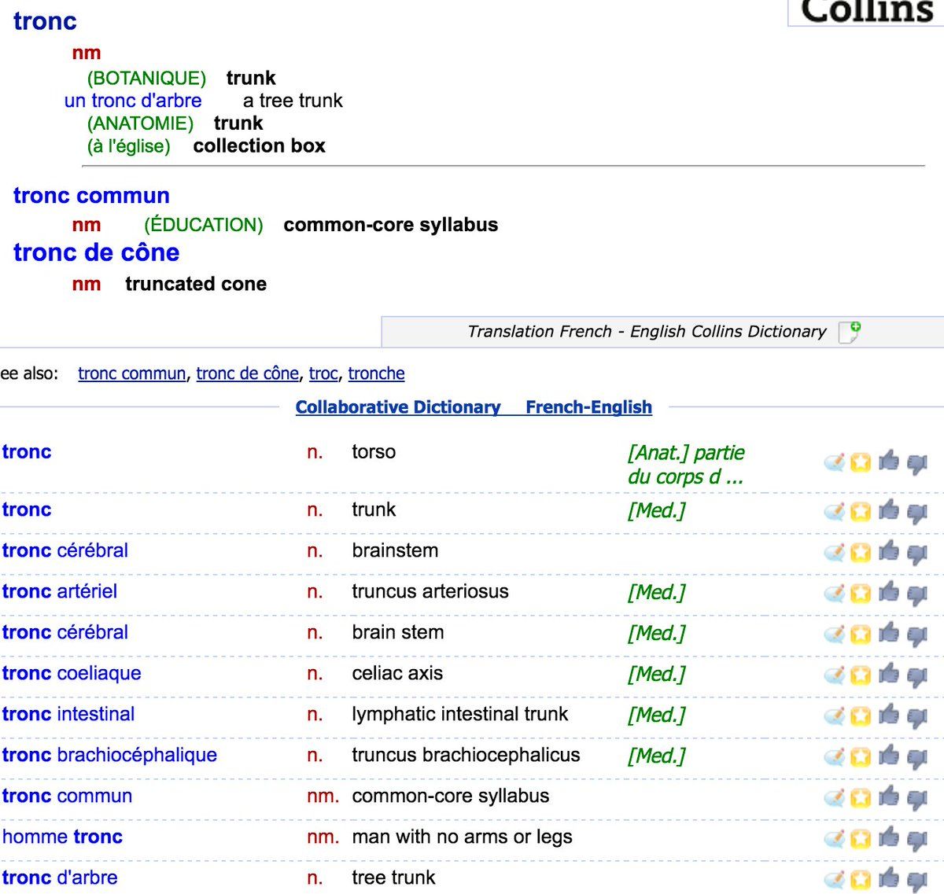The width and height of the screenshot is (944, 894).
Task: Thumbs down the 'brainstem' translation entry
Action: 917,552
